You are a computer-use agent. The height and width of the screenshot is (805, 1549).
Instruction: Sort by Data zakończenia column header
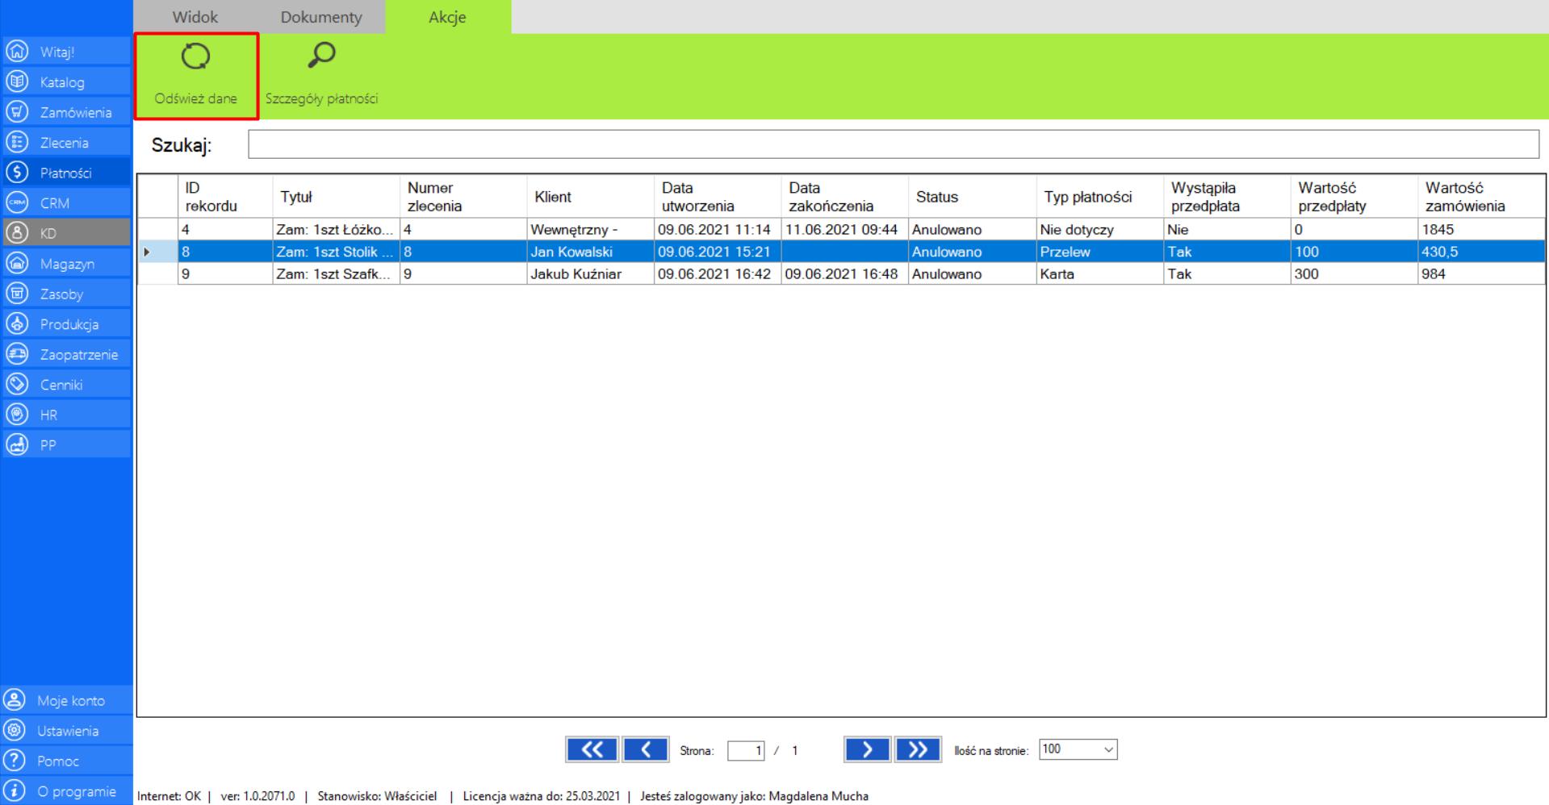pos(845,197)
